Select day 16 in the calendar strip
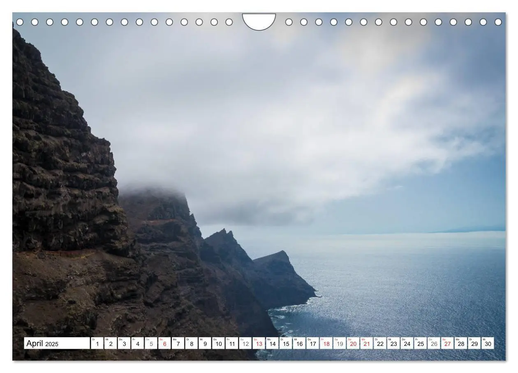518x373 pixels. point(299,343)
